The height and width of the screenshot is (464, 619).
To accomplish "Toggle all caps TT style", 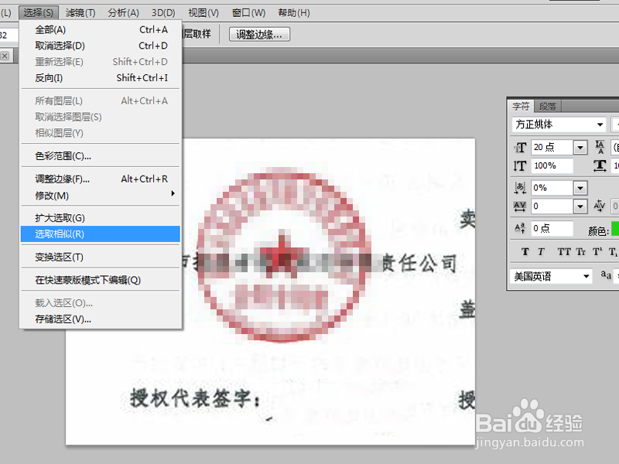I will (x=564, y=252).
